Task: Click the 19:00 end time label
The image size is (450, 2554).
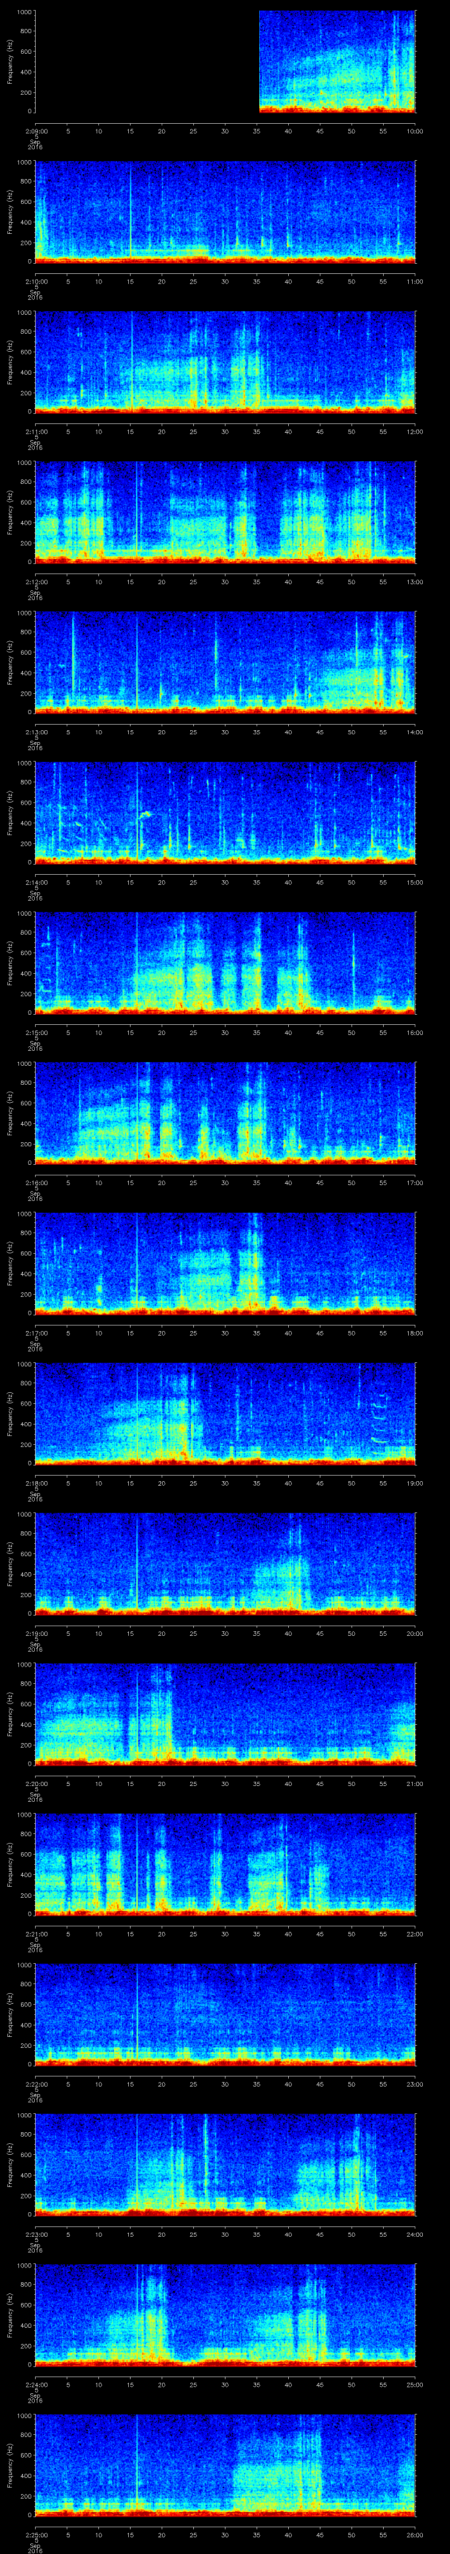Action: (414, 1482)
